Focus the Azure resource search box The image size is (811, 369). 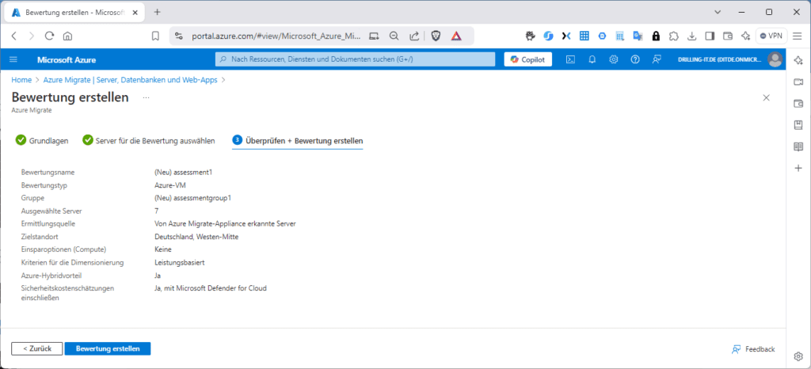point(355,59)
